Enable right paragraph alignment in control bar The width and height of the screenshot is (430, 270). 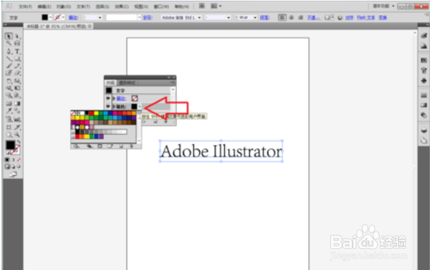click(x=301, y=18)
